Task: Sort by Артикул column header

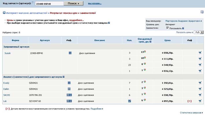Action: (45, 40)
